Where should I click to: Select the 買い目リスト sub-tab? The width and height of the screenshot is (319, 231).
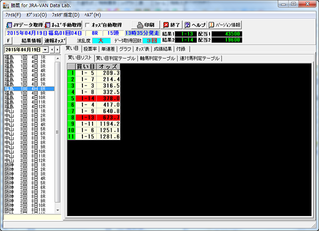(x=80, y=58)
